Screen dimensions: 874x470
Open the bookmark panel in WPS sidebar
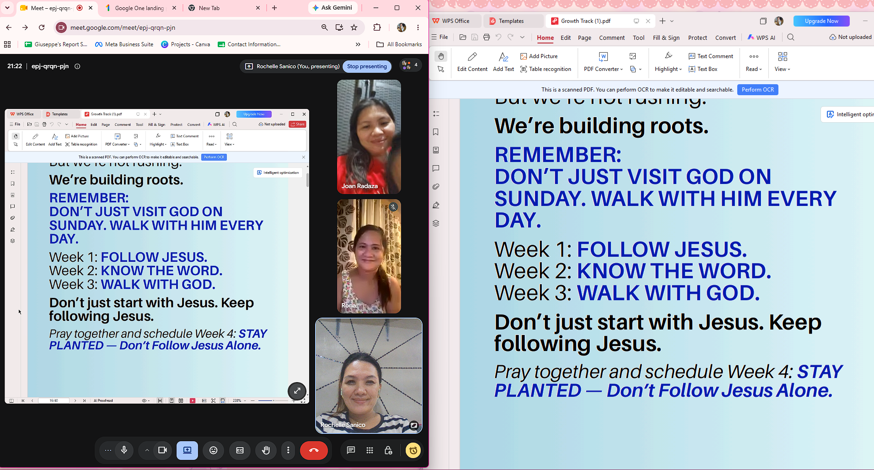click(436, 132)
